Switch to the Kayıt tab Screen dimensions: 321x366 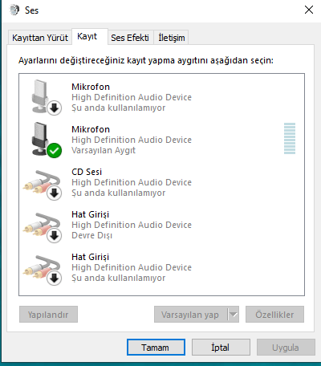90,36
